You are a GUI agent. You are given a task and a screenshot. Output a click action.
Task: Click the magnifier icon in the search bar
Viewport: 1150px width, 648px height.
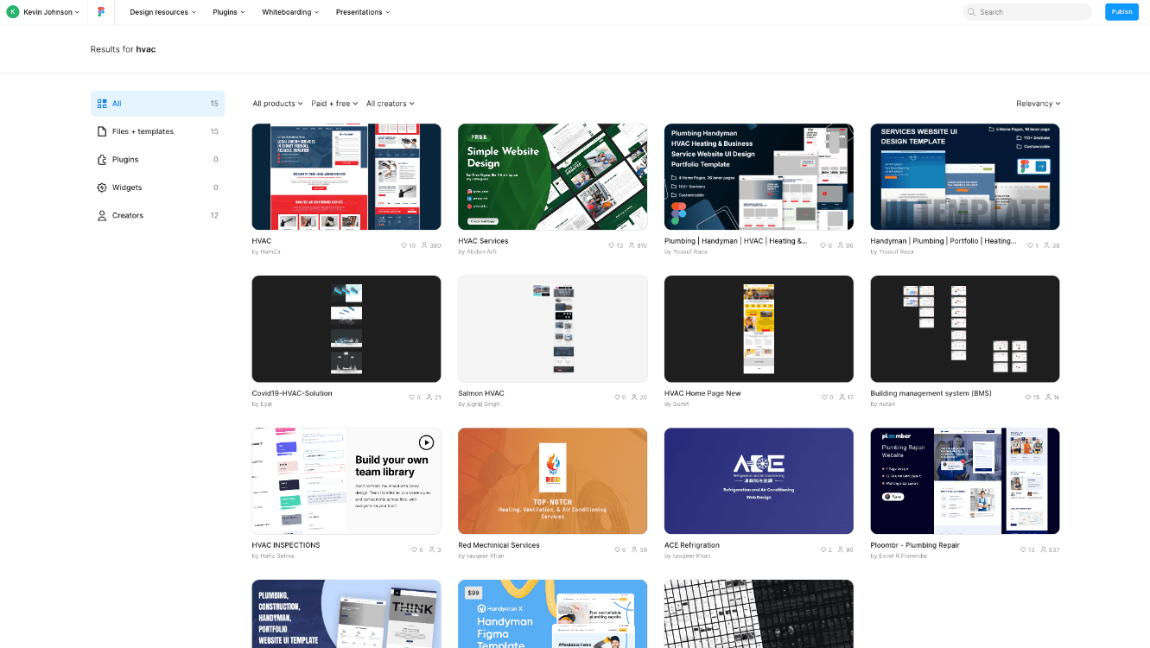973,12
